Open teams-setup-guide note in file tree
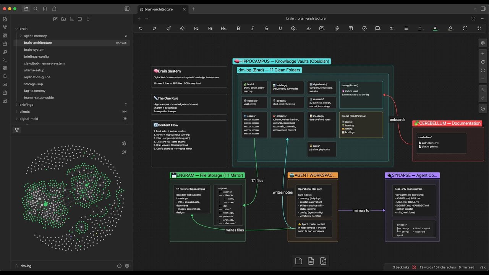The image size is (489, 275). pos(39,98)
